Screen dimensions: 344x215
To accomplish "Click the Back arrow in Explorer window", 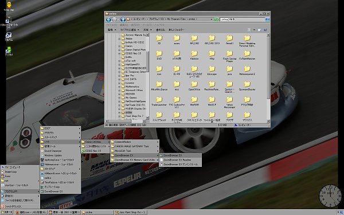I will tap(108, 19).
